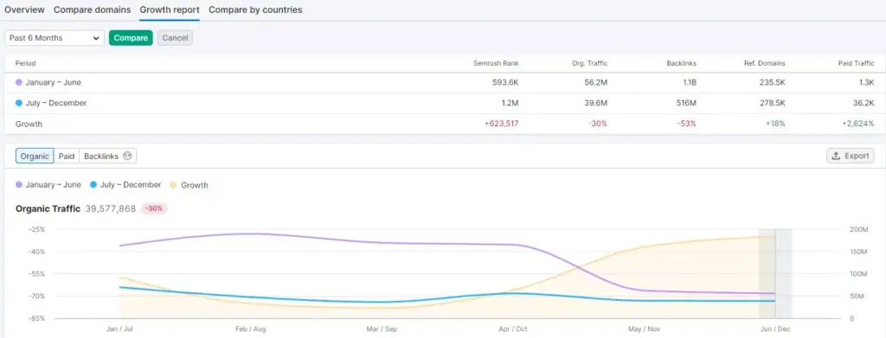The width and height of the screenshot is (886, 338).
Task: Click the upload icon in Export button
Action: pyautogui.click(x=837, y=156)
